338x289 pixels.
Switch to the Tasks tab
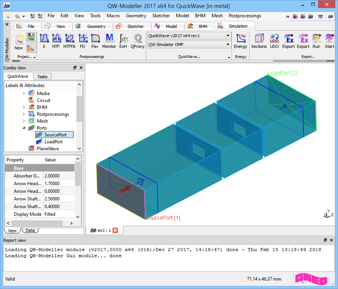(x=42, y=77)
